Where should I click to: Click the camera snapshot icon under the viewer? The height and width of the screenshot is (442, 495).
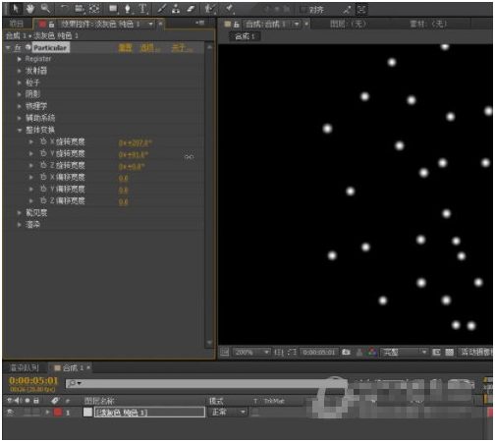pos(346,352)
